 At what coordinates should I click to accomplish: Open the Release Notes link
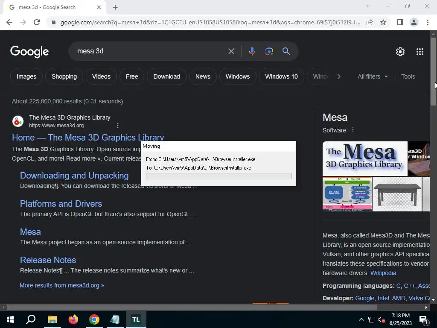click(x=48, y=260)
